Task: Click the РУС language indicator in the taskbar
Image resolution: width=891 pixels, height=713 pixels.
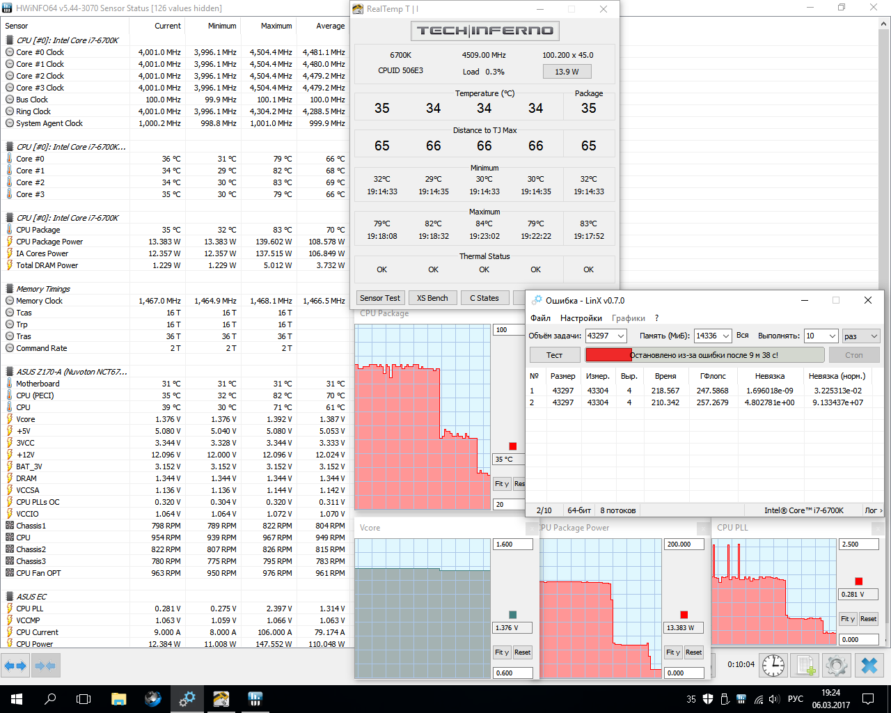Action: point(796,699)
